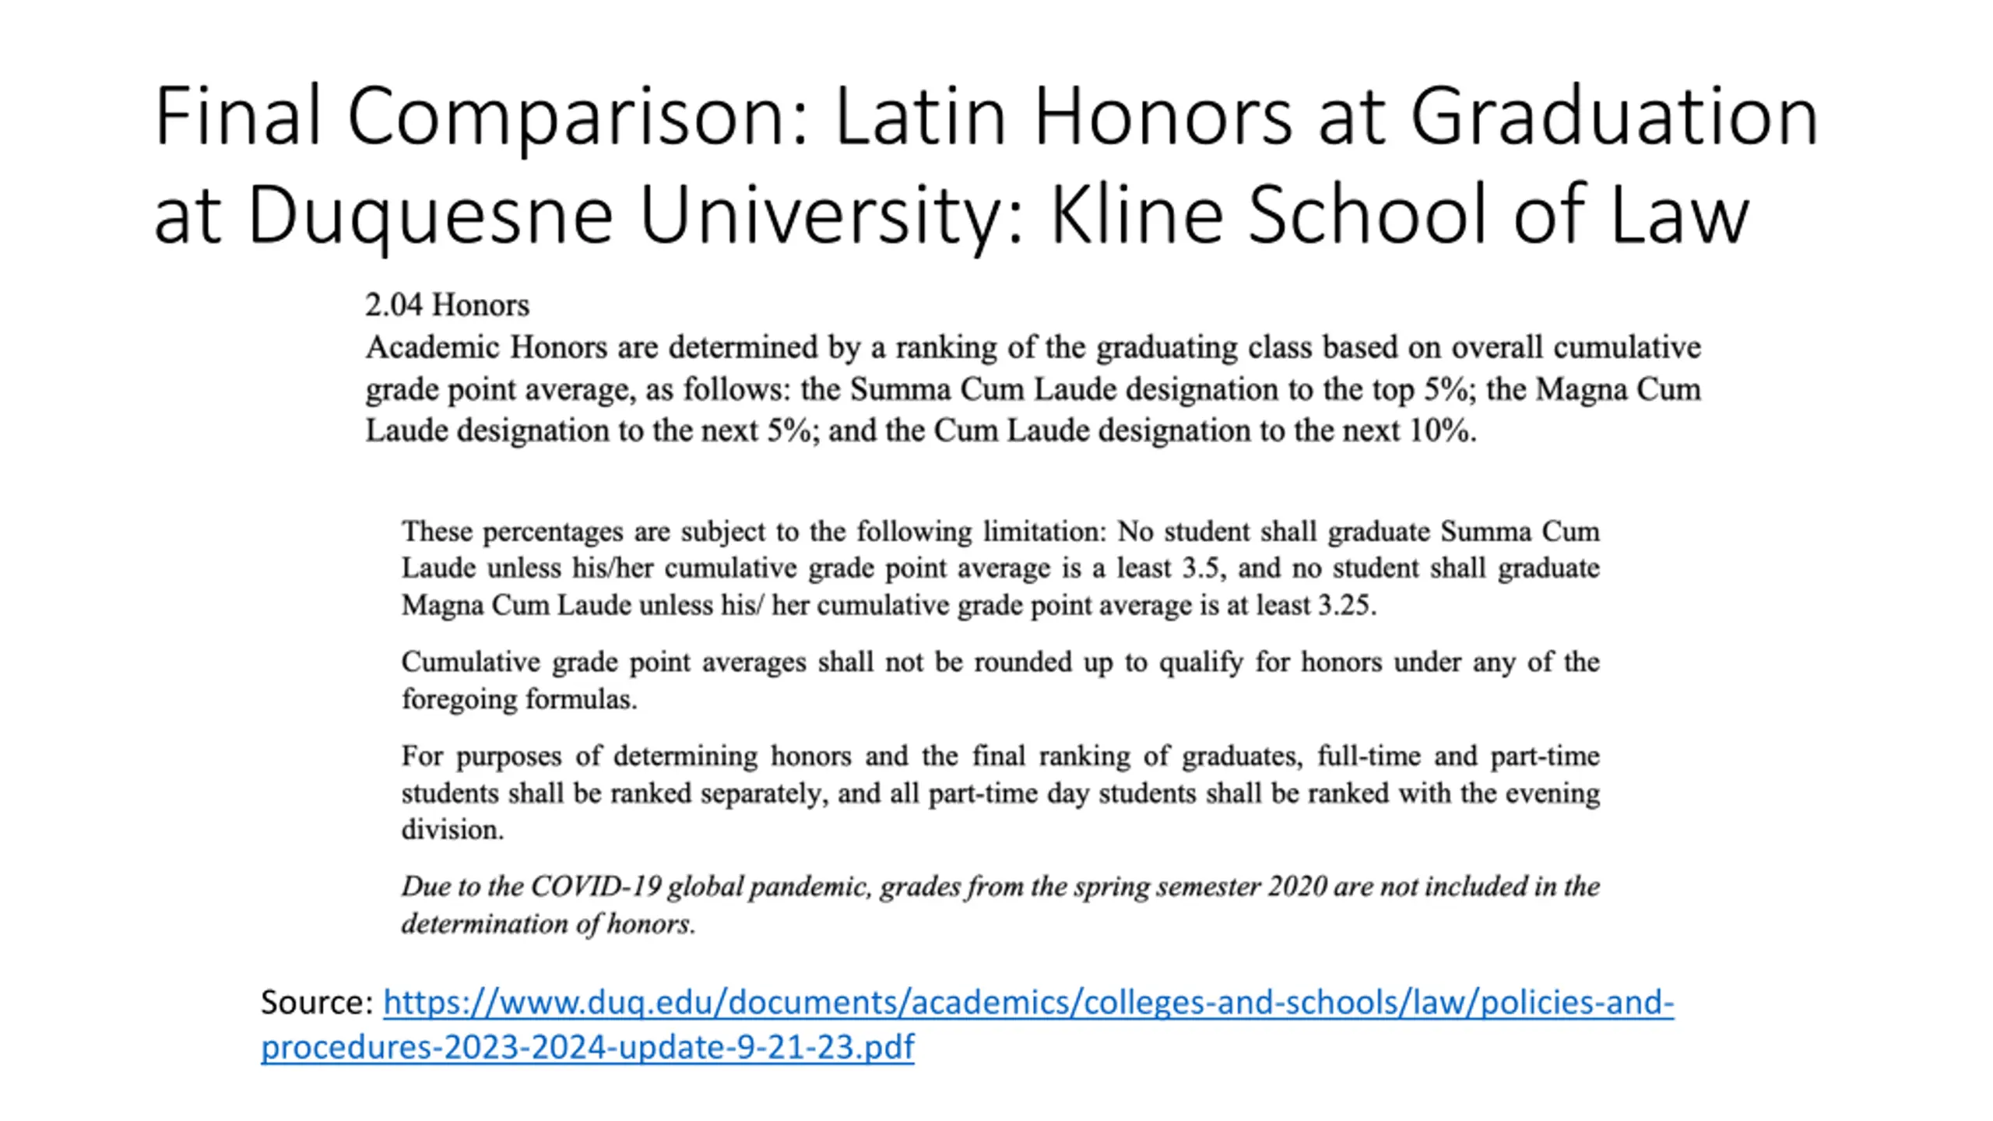Viewport: 1993px width, 1121px height.
Task: Click the link's second line ending in "9-21-23.pdf"
Action: pyautogui.click(x=587, y=1047)
